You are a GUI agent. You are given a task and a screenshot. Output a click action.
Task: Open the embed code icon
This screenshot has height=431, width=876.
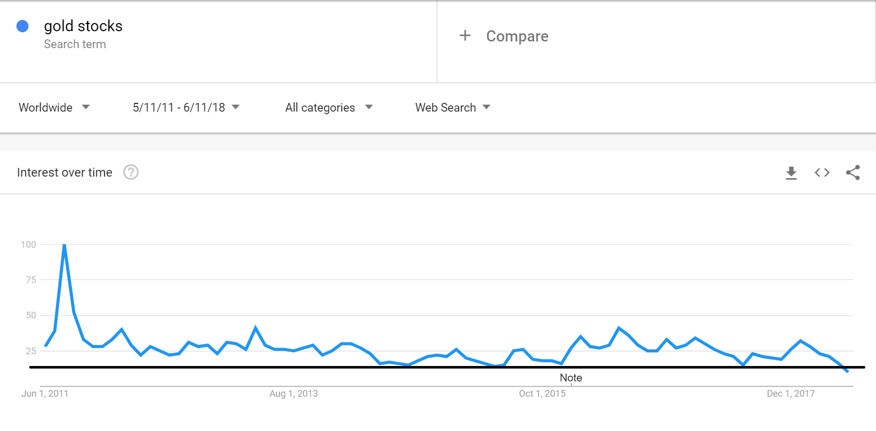coord(822,173)
